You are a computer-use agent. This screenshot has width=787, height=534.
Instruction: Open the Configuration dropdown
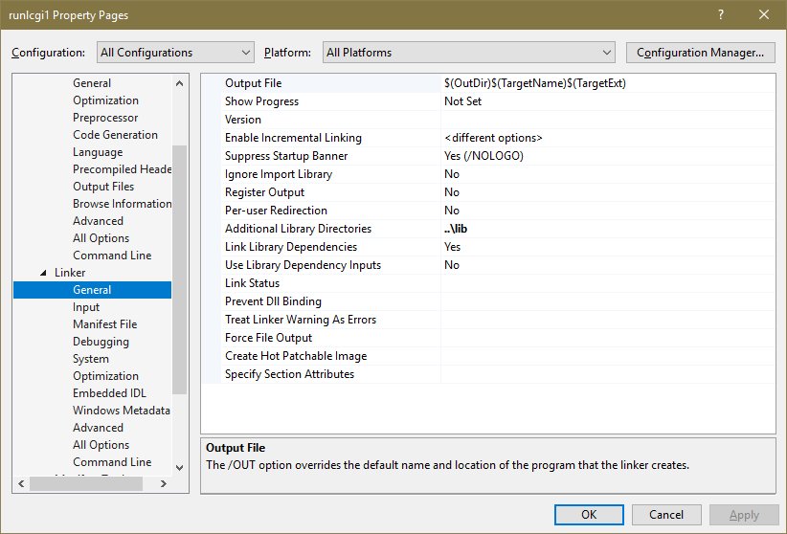[175, 53]
